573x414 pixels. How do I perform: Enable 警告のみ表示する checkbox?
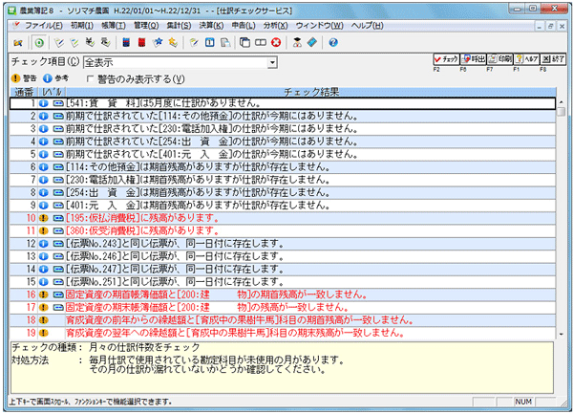point(91,78)
